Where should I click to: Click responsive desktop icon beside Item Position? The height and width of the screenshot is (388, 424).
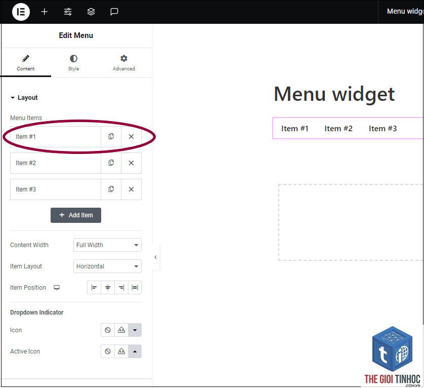[x=57, y=288]
